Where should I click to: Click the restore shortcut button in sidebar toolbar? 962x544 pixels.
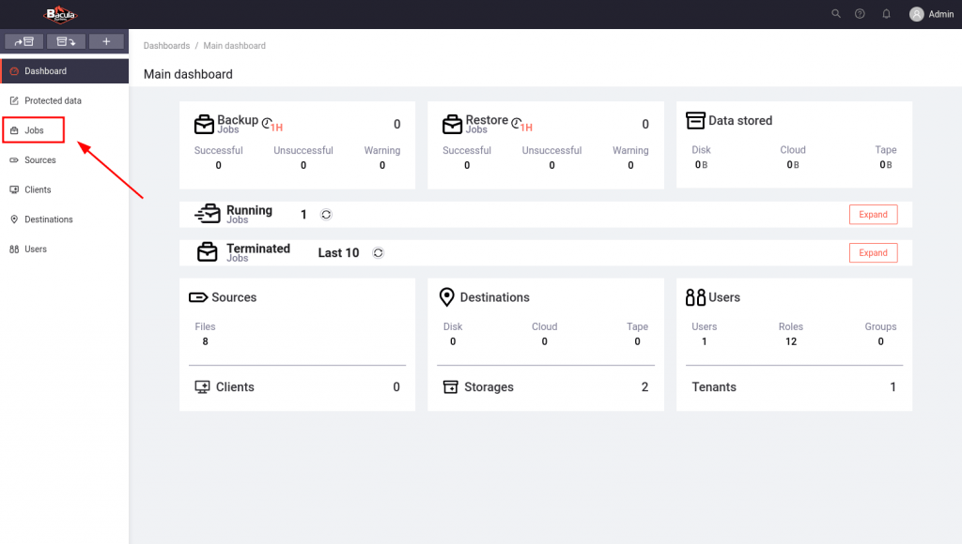[66, 41]
